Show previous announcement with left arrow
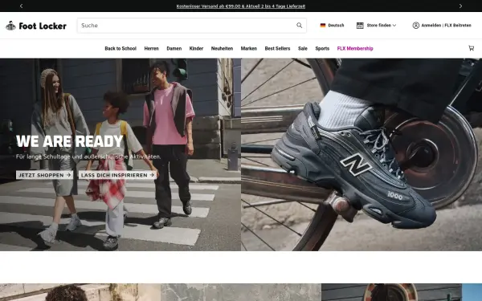Screen dimensions: 482x301 [21, 6]
